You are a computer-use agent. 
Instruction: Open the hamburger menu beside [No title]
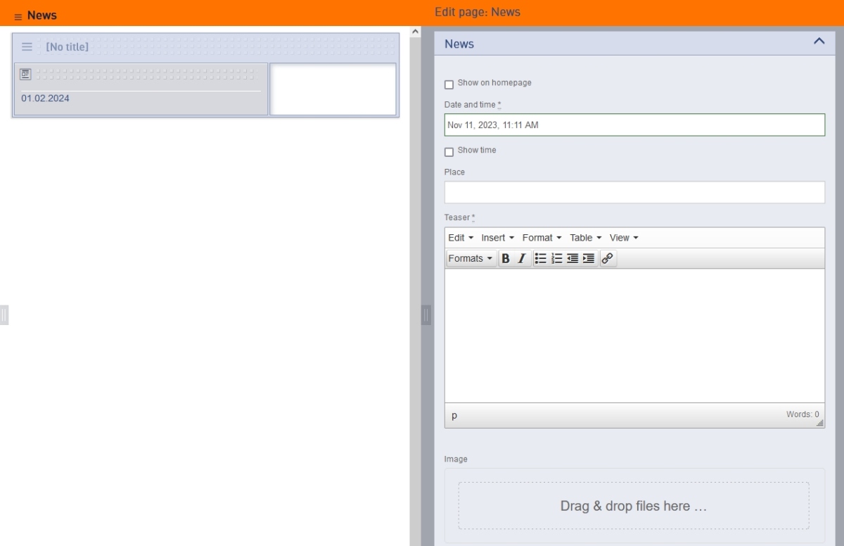(27, 46)
